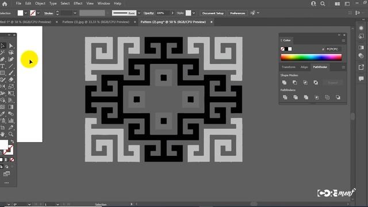Viewport: 368px width, 207px height.
Task: Click the Crop pathfinder icon
Action: click(317, 97)
